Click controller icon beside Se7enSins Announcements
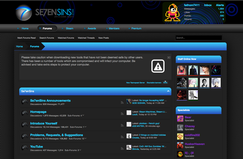The image size is (243, 159). click(x=25, y=102)
